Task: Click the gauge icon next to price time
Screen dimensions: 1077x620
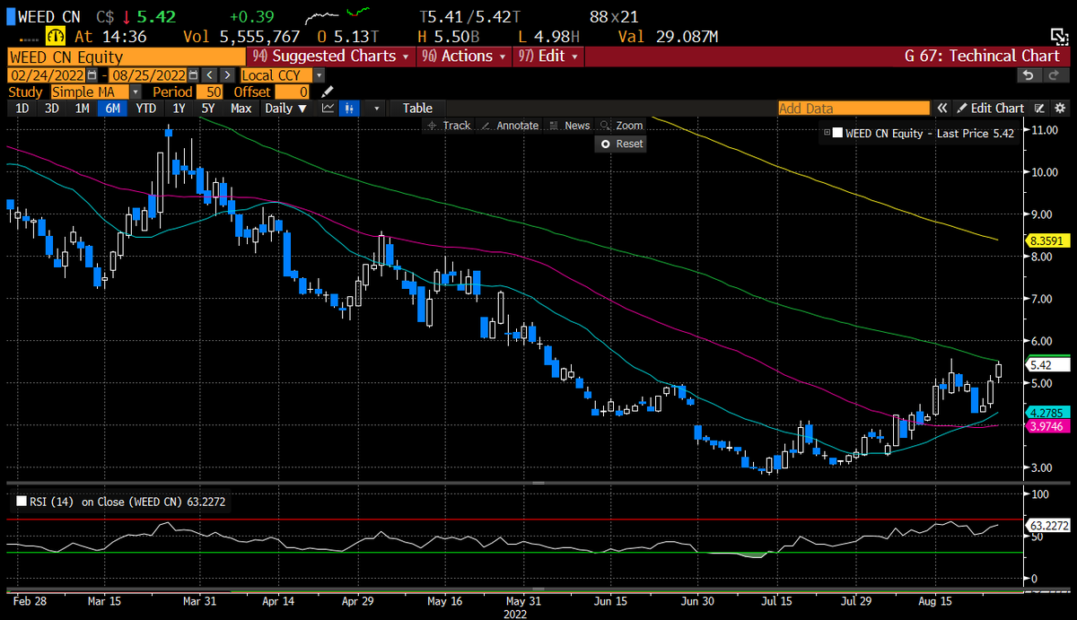Action: click(56, 36)
